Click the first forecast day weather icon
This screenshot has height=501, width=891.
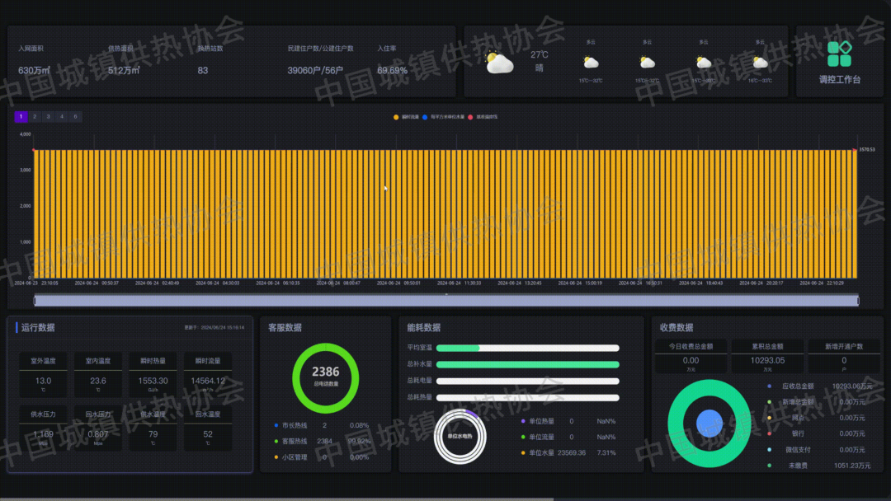[590, 62]
